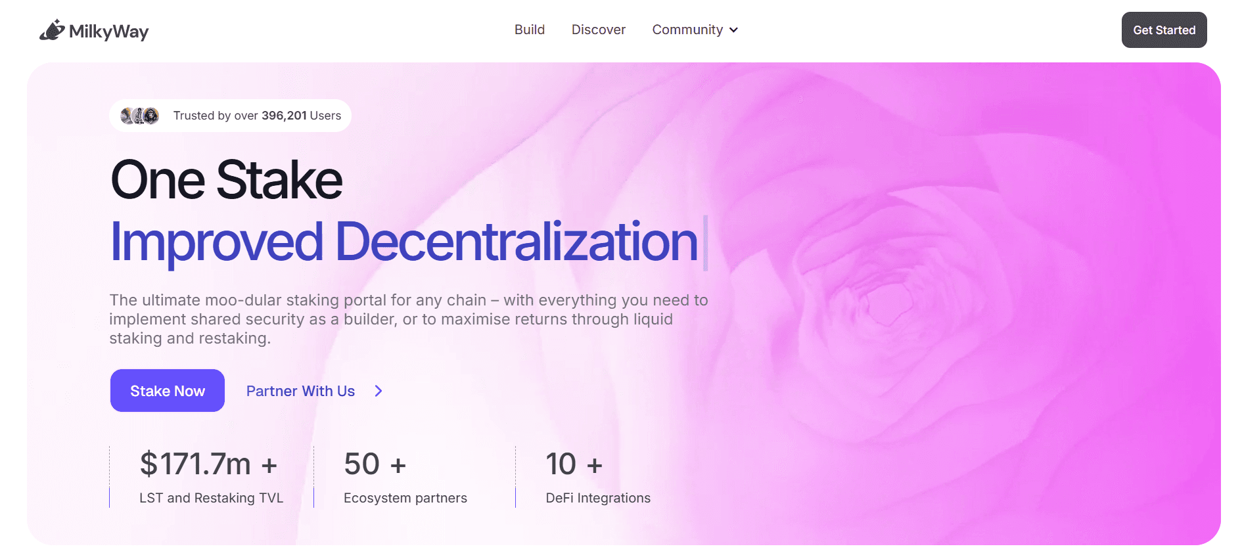
Task: Click the Trusted by over 396,201 Users badge
Action: point(230,116)
